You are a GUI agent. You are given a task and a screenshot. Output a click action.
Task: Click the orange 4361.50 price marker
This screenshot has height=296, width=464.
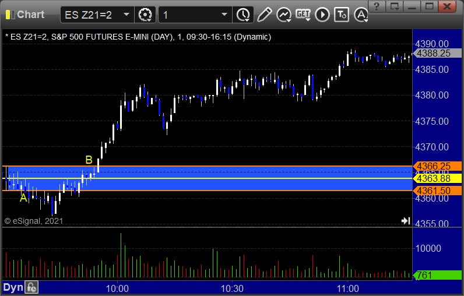point(437,191)
